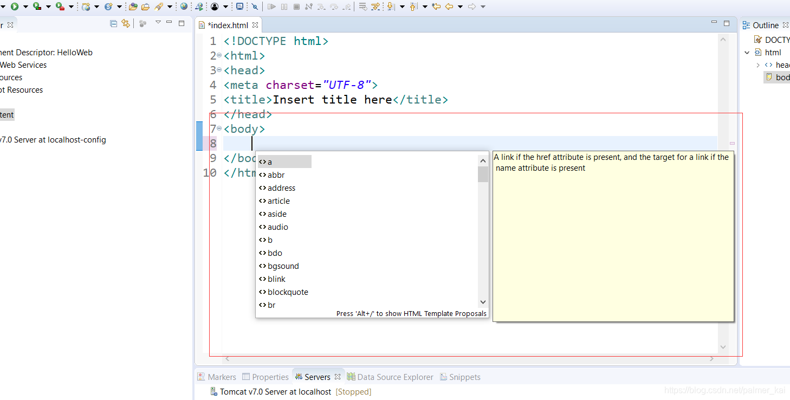This screenshot has height=400, width=790.
Task: Launch the Web Services Explorer icon
Action: tap(199, 7)
